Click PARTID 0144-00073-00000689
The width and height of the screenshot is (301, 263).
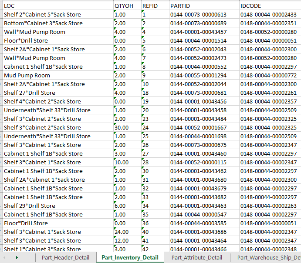(204, 23)
